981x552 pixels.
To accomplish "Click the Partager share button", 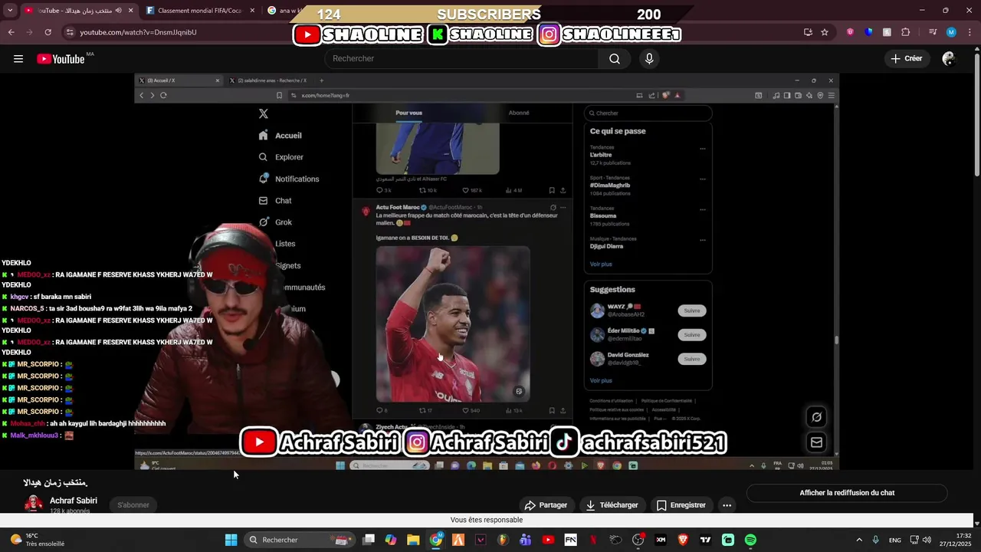I will tap(546, 505).
